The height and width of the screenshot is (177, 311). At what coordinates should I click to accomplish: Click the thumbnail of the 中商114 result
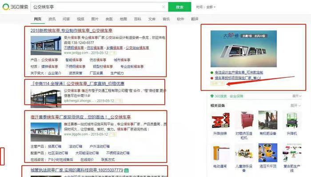pos(46,99)
